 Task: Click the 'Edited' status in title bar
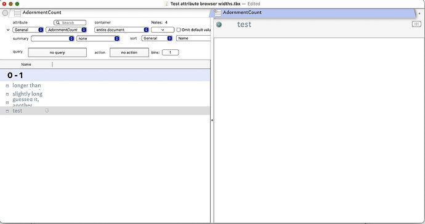click(254, 4)
